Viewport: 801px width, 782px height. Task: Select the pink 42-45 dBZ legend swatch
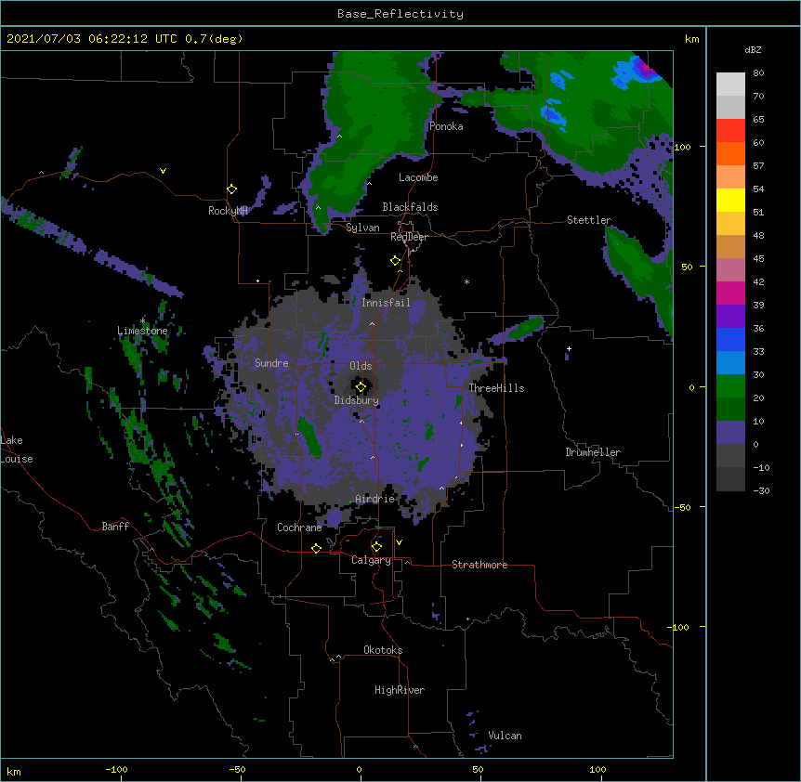pyautogui.click(x=730, y=270)
